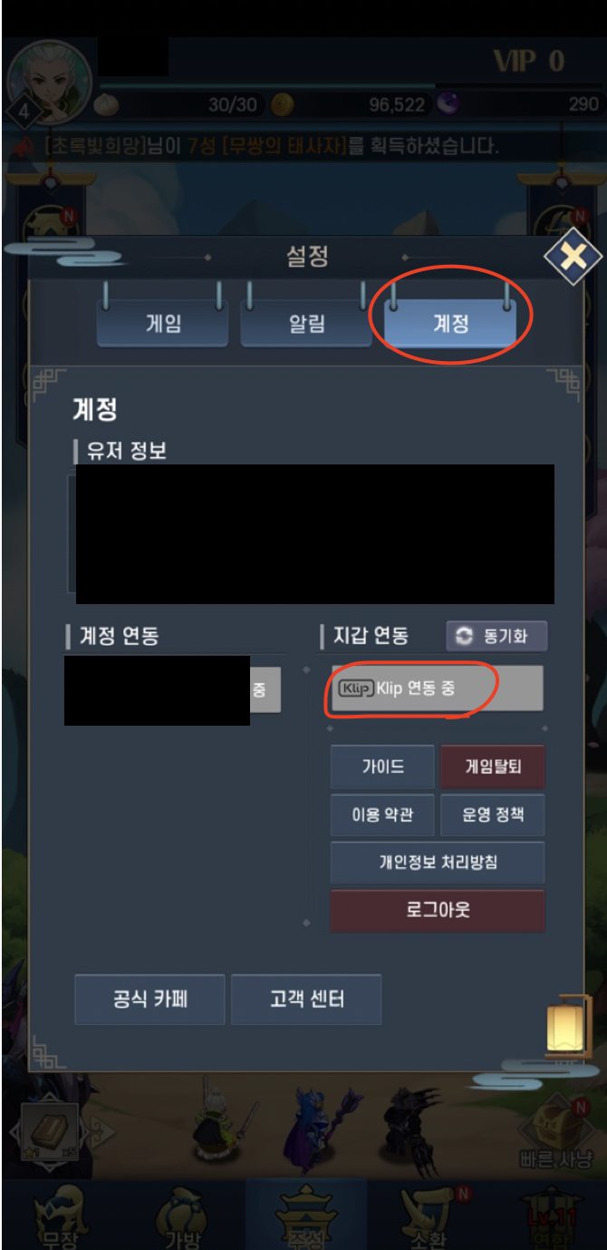607x1250 pixels.
Task: Tap the 동기화 sync button
Action: coord(496,636)
